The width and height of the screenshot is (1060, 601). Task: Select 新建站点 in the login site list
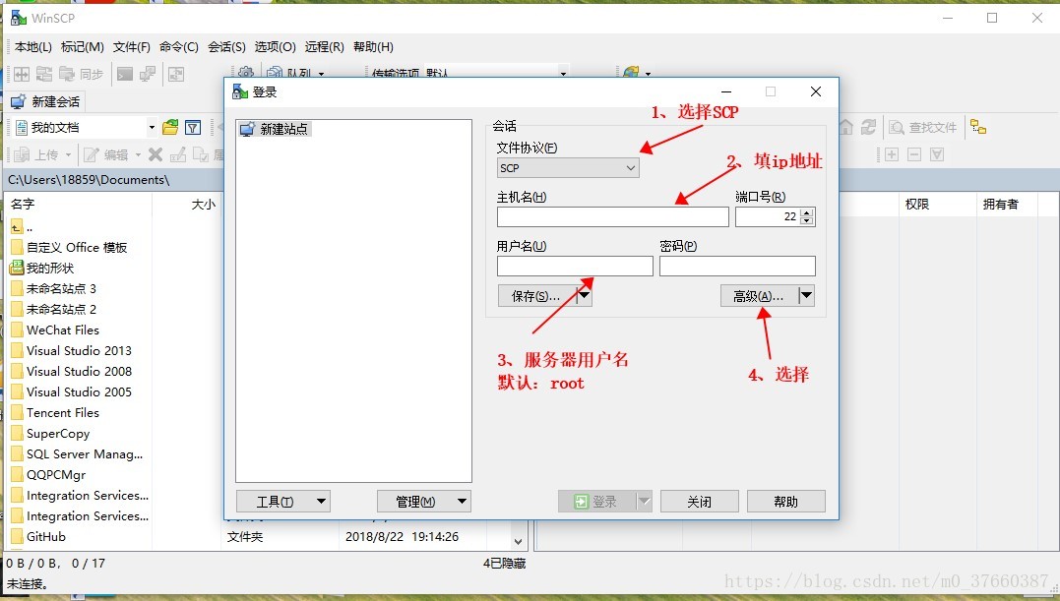[276, 129]
